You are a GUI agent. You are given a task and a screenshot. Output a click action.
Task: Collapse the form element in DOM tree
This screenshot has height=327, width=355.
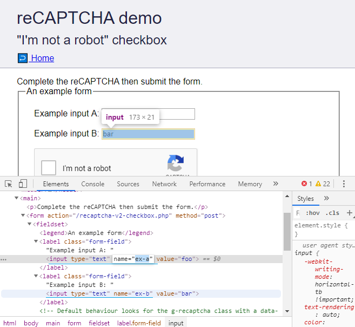[24, 215]
